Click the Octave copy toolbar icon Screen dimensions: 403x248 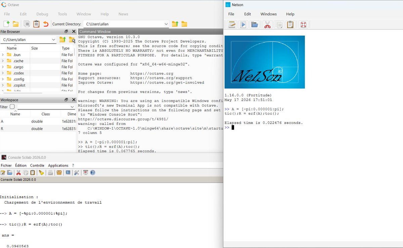27,24
